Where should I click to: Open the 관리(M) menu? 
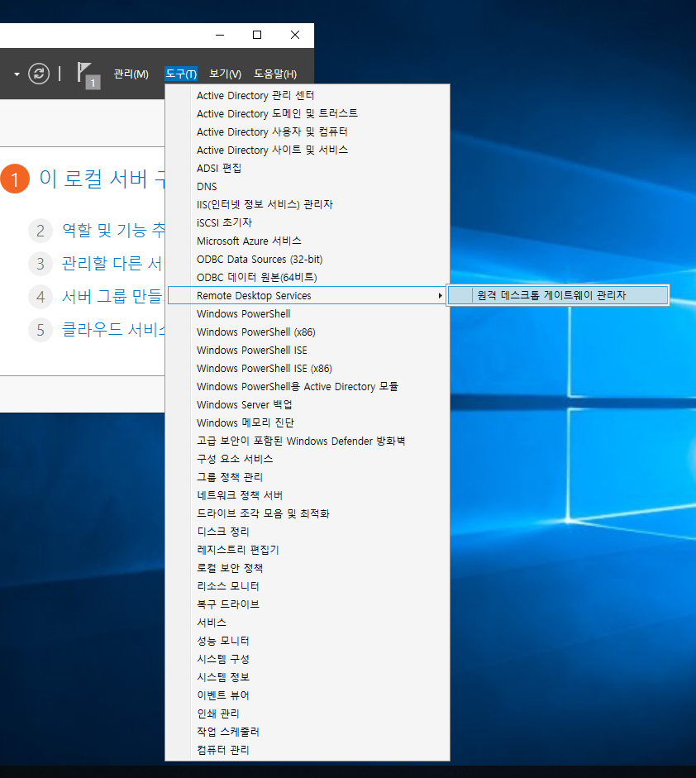131,74
